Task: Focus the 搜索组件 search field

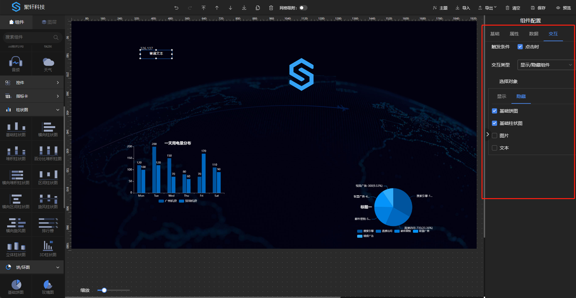Action: click(x=32, y=37)
